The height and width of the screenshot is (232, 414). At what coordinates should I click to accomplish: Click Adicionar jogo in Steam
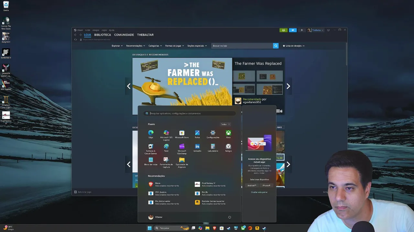[83, 192]
